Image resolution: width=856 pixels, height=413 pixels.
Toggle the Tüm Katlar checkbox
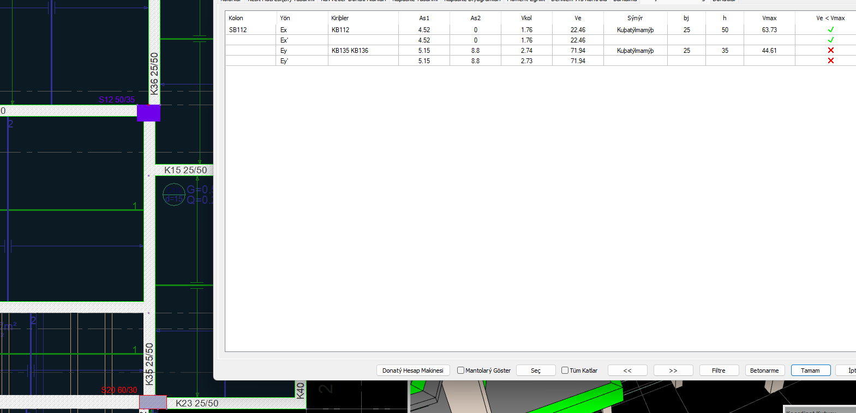point(565,371)
